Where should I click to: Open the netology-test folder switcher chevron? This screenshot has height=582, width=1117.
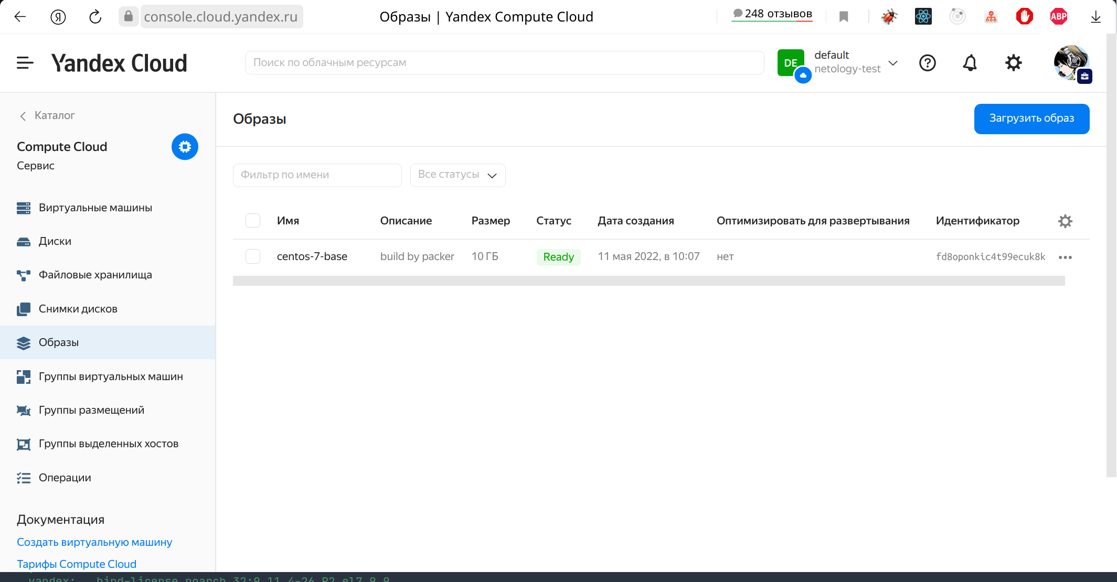(x=893, y=63)
